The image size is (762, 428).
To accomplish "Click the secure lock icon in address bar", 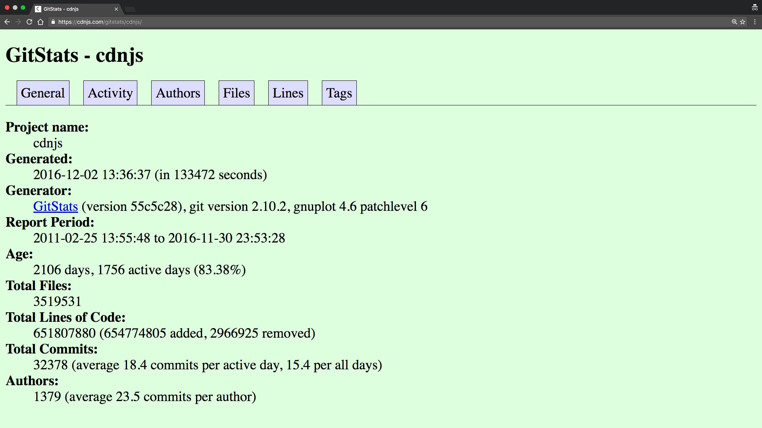I will coord(53,22).
